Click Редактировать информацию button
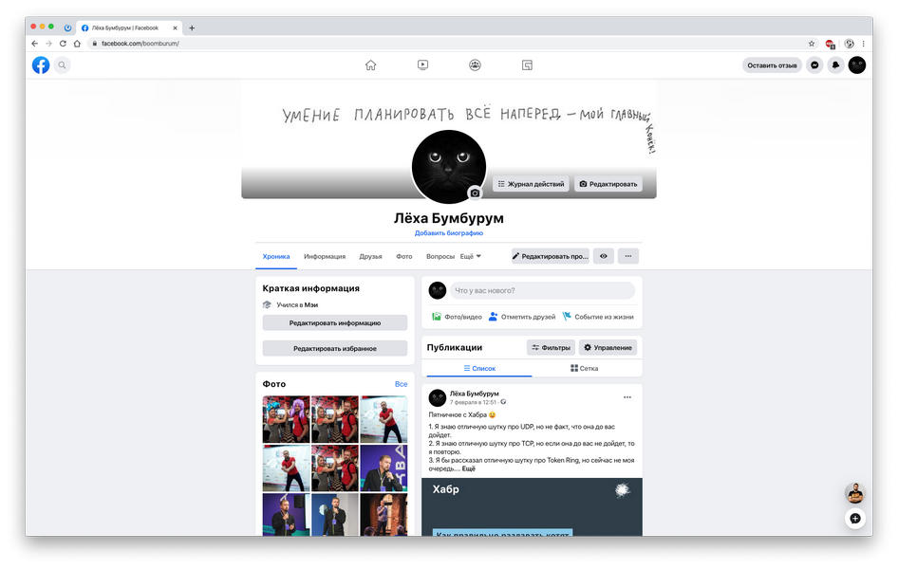 (x=335, y=322)
